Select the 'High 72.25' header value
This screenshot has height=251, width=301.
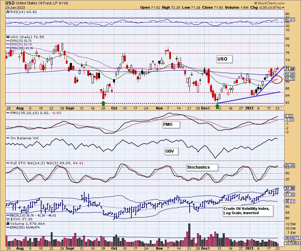171,7
